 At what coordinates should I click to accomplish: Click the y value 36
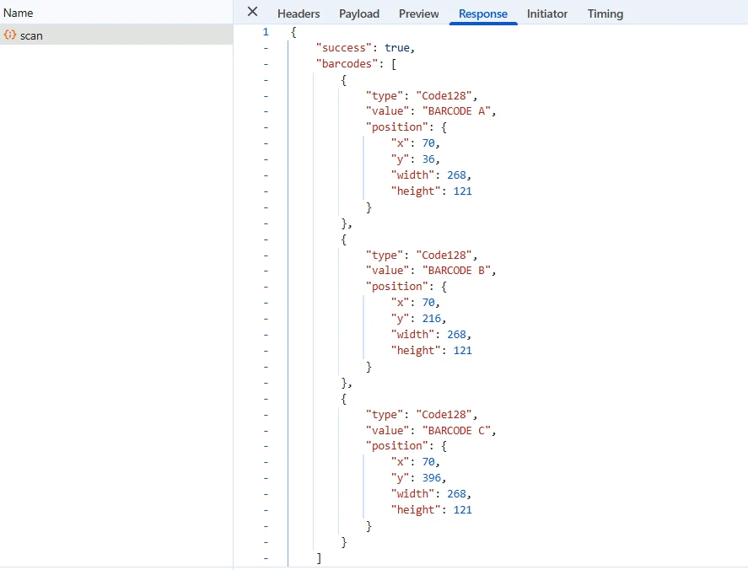[429, 159]
